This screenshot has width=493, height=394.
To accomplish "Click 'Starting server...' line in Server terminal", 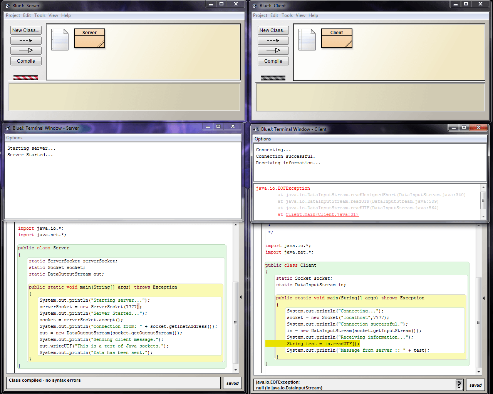I will click(31, 148).
